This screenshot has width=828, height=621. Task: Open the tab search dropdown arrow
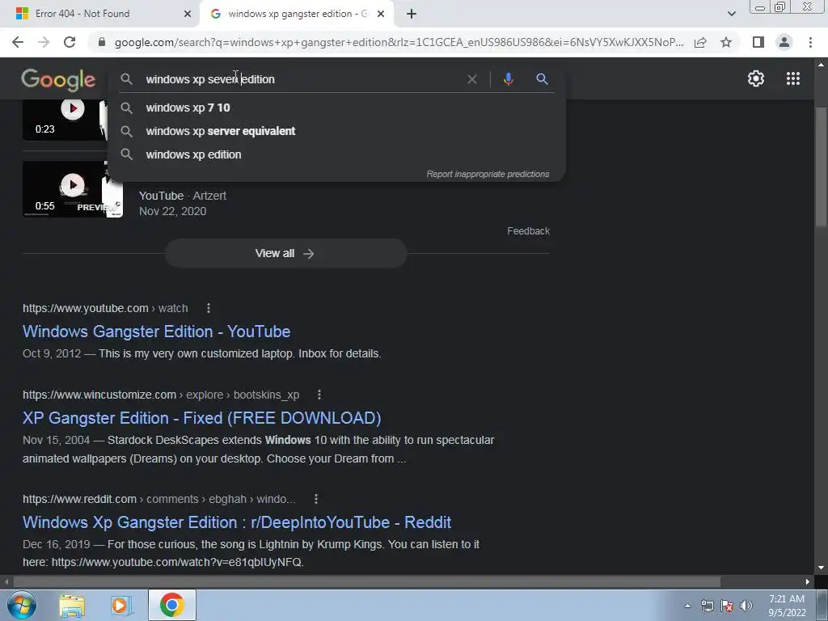tap(731, 14)
